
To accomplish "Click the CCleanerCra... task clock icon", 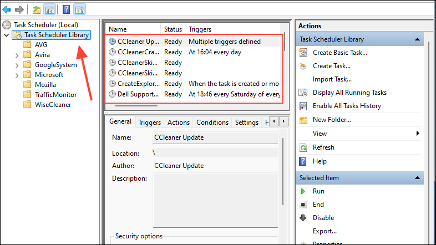I will (112, 52).
